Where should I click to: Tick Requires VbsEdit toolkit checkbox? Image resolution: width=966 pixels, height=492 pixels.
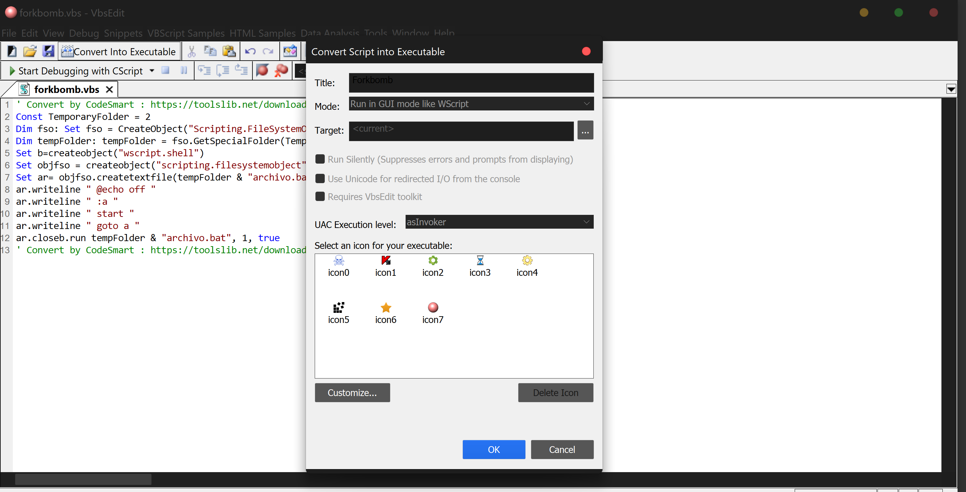pyautogui.click(x=320, y=197)
